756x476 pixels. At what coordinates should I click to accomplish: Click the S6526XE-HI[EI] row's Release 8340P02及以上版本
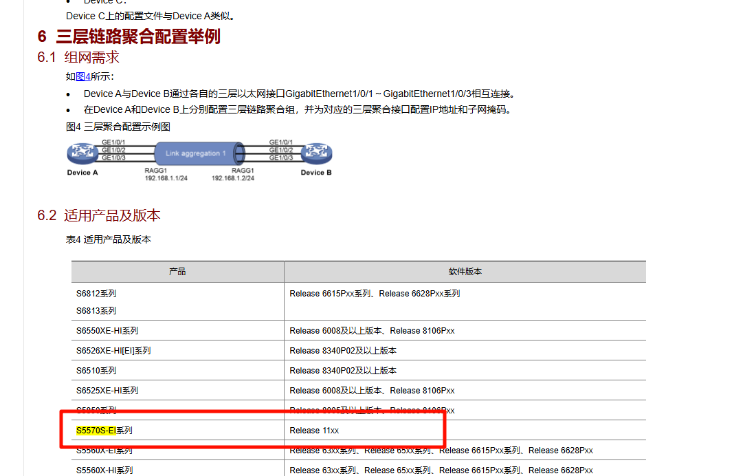(343, 351)
